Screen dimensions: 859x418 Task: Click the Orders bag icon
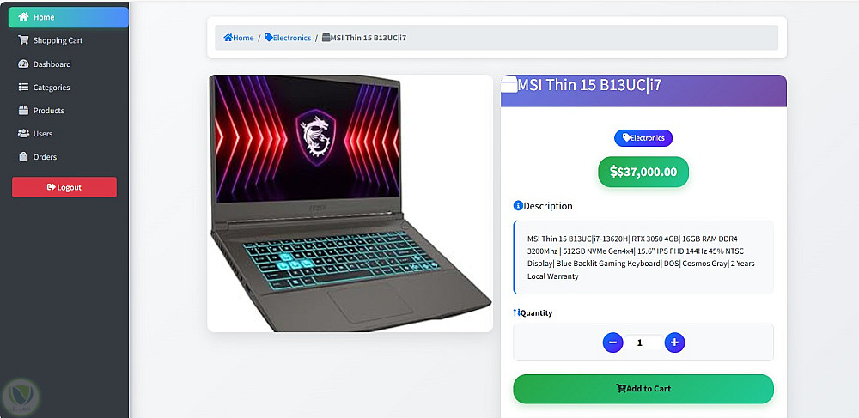(23, 156)
